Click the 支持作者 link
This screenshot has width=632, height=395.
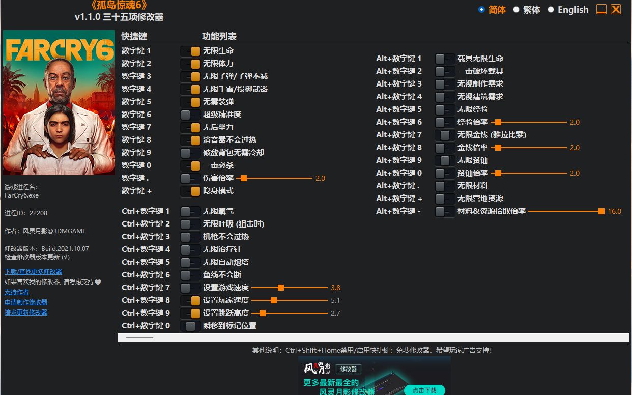coord(17,292)
